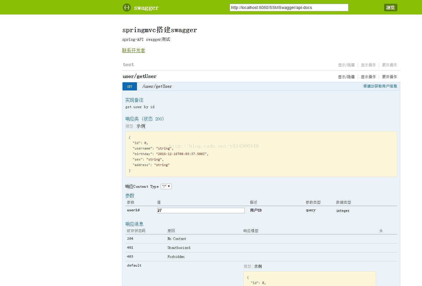
Task: Click the integer data type cell
Action: pyautogui.click(x=343, y=211)
